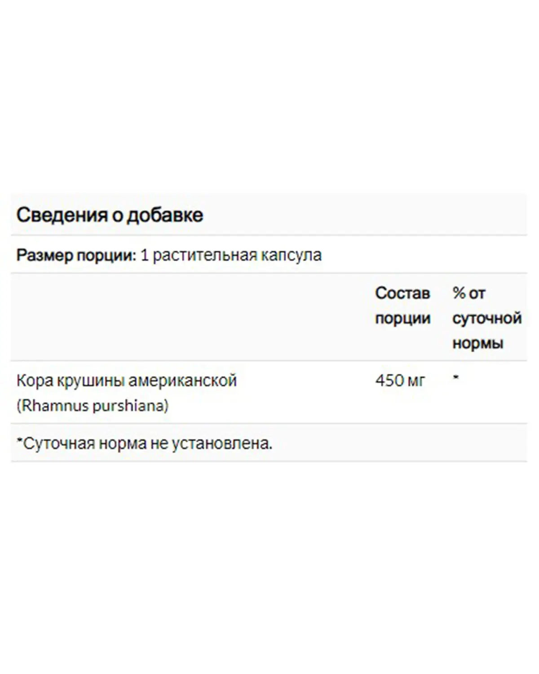539x674 pixels.
Task: Click the '450 мг' amount value
Action: [400, 381]
